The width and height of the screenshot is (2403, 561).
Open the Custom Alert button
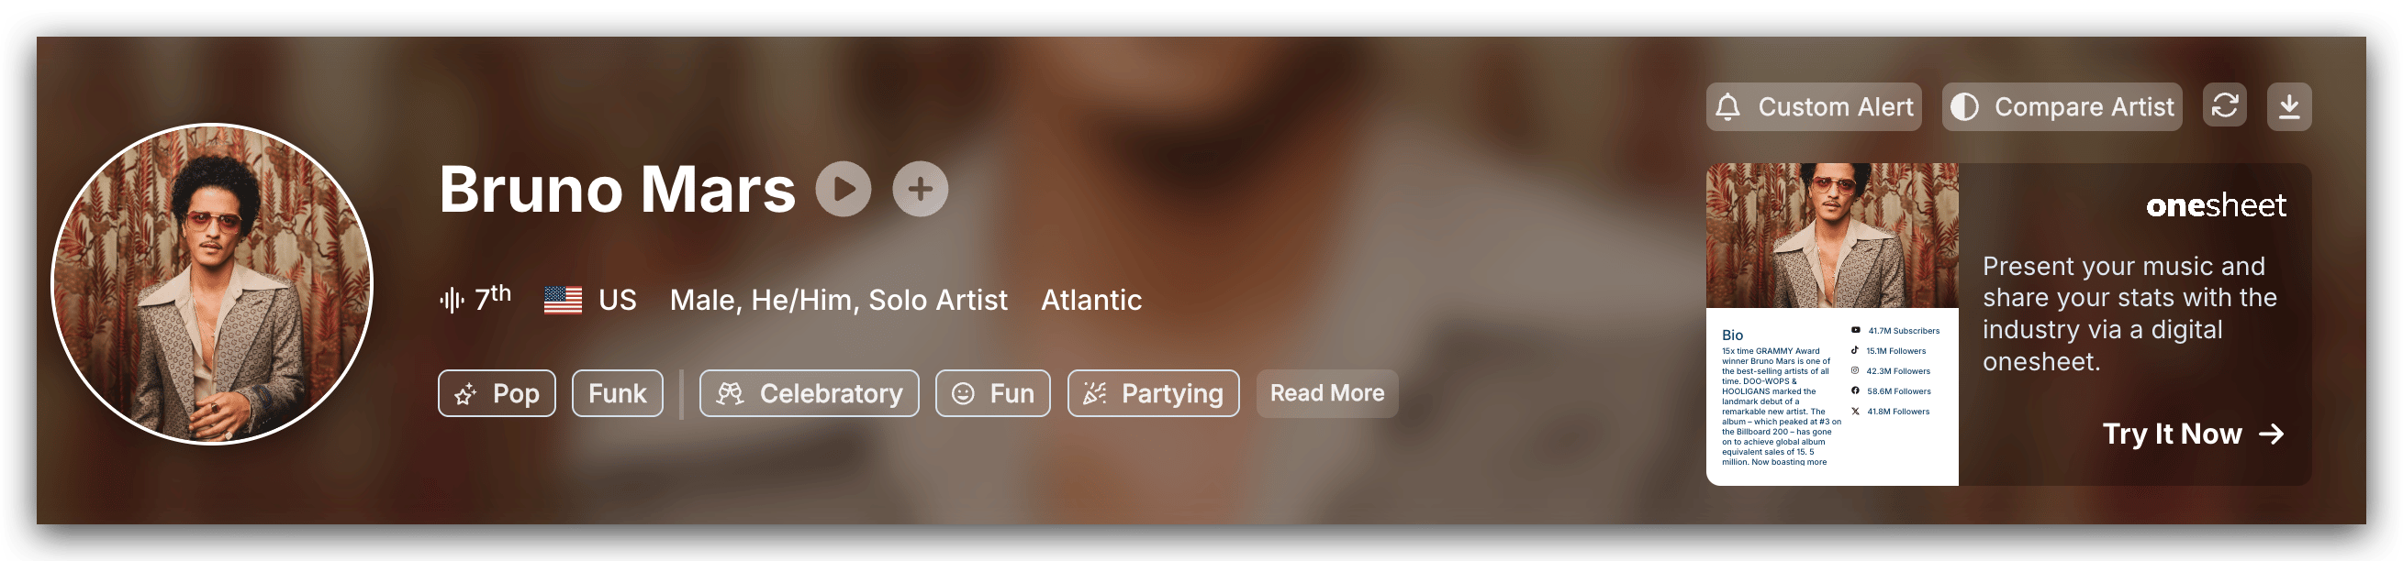click(x=1814, y=107)
